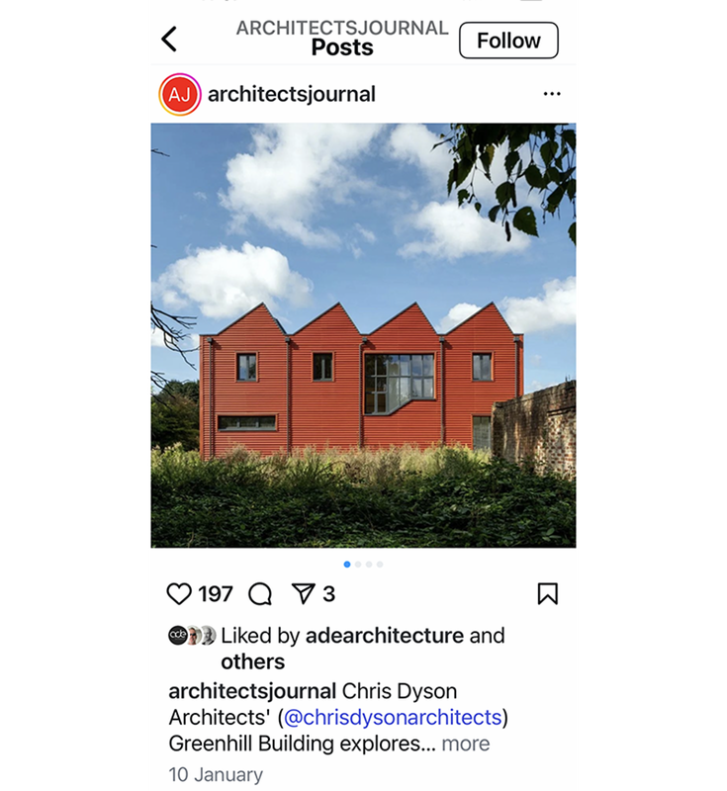Screen dimensions: 727x791
Task: Open comments via speech bubble icon
Action: [260, 594]
